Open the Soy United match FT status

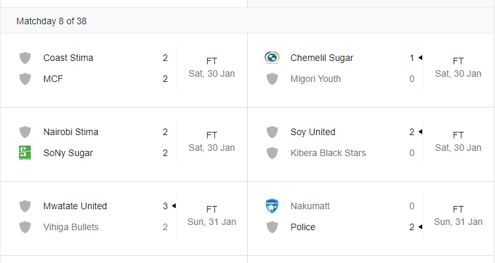point(458,135)
